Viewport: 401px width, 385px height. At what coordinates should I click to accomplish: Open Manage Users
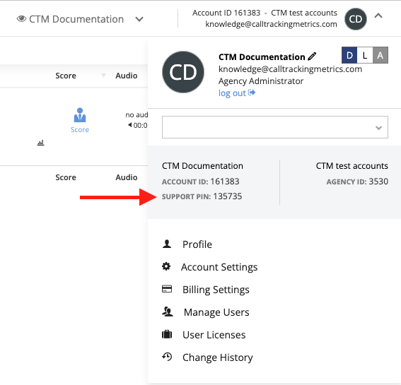click(216, 312)
